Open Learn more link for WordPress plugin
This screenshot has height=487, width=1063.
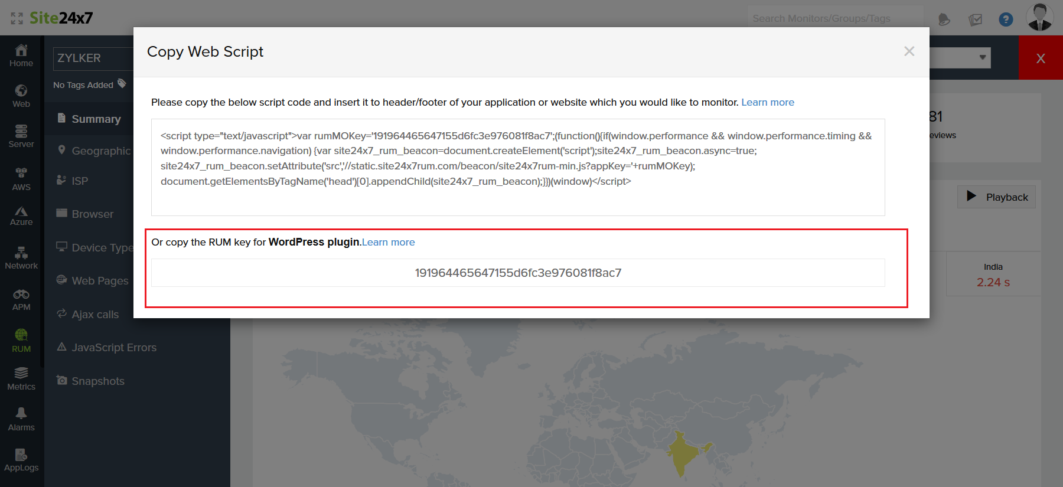point(389,242)
